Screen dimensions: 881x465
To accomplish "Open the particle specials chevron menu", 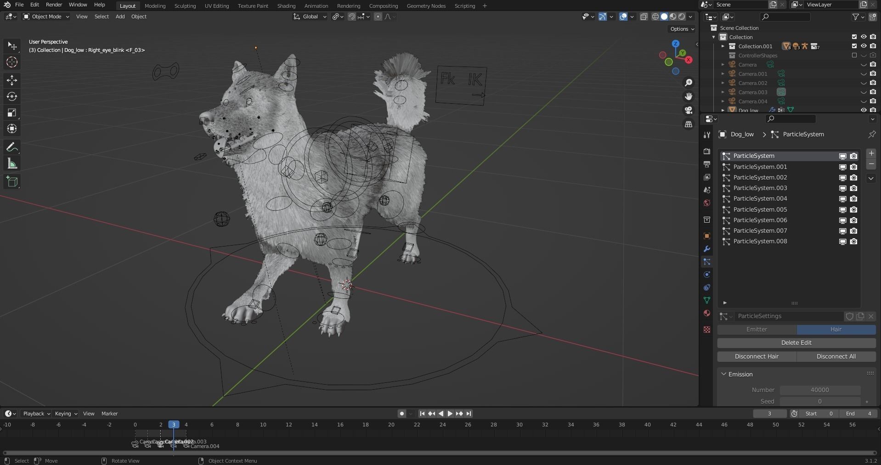I will [x=871, y=178].
